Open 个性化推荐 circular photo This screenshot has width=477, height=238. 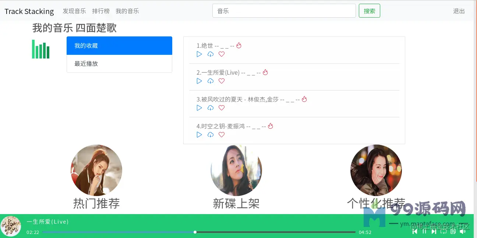(376, 170)
